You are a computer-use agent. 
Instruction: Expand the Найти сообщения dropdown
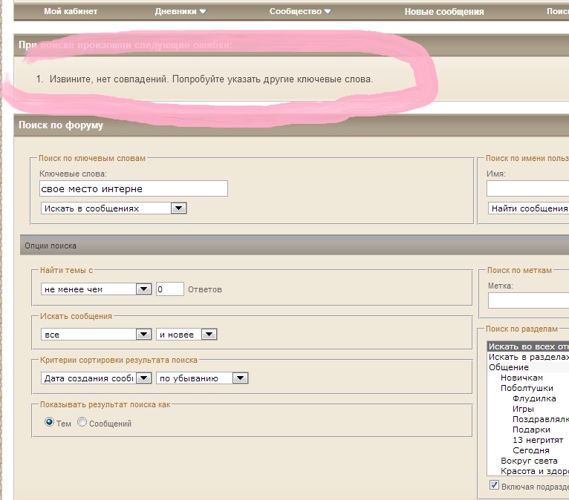528,208
